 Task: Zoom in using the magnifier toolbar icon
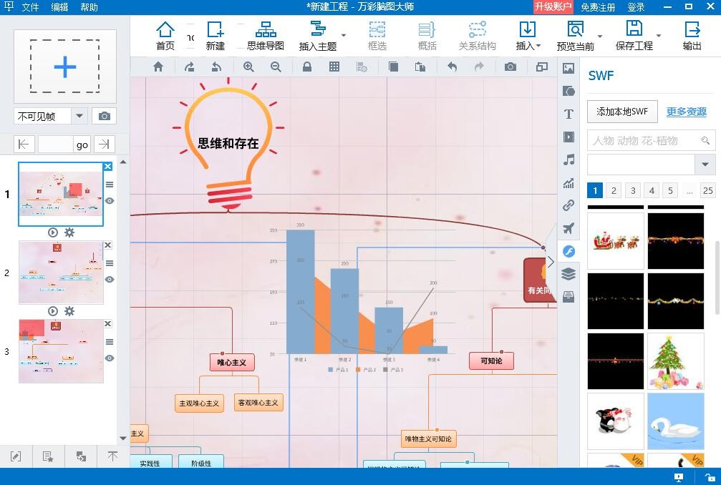pyautogui.click(x=248, y=67)
